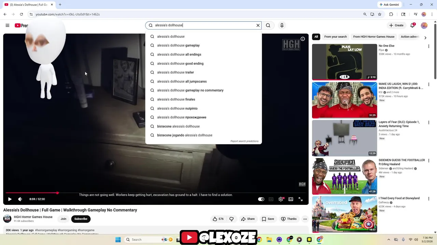Image resolution: width=437 pixels, height=245 pixels.
Task: Click the install/cast icon in the address bar
Action: [x=372, y=14]
